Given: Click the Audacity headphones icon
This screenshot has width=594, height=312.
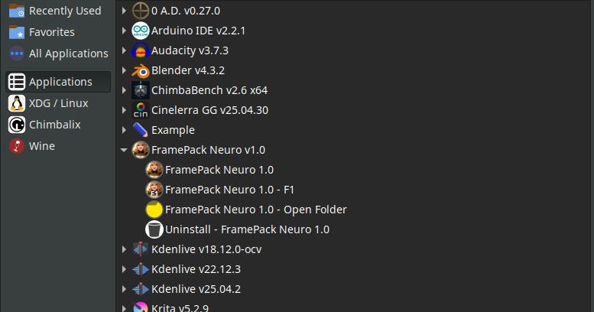Looking at the screenshot, I should pos(141,50).
